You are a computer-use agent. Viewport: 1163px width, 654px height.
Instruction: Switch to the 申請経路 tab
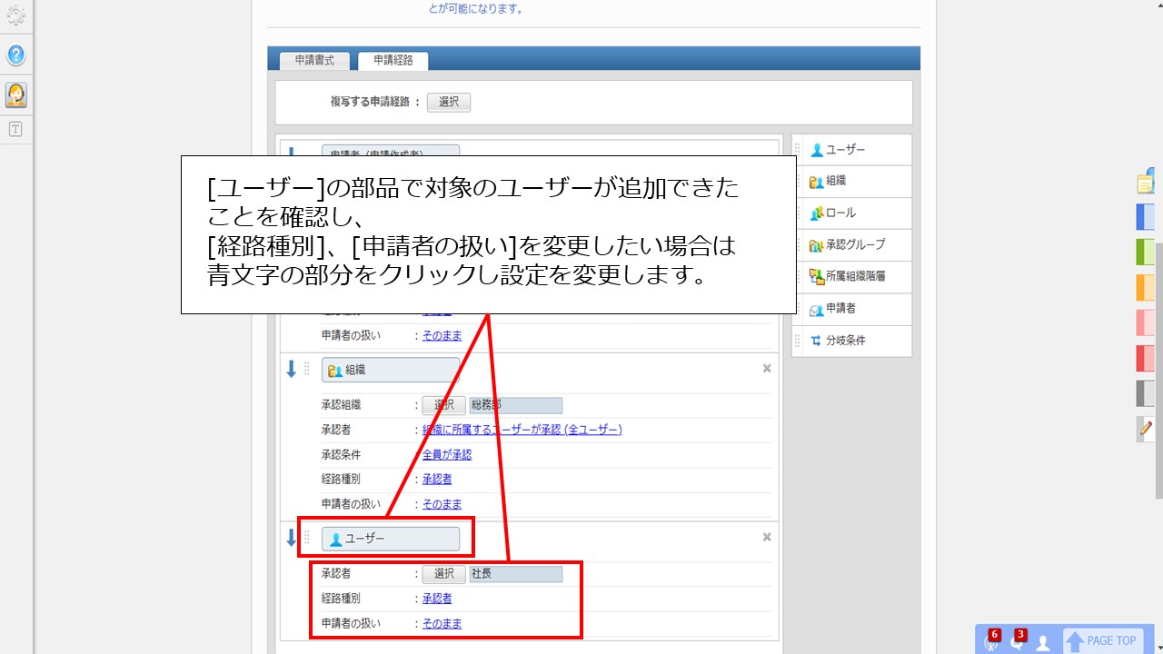[393, 60]
